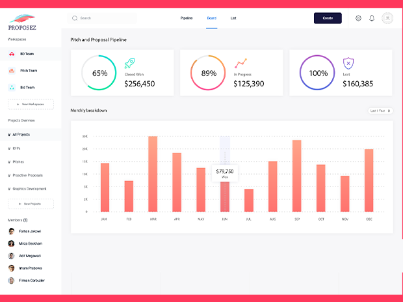Click the user profile avatar
The image size is (403, 302).
pyautogui.click(x=387, y=18)
